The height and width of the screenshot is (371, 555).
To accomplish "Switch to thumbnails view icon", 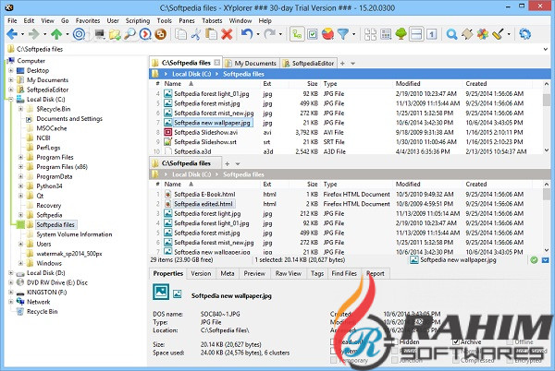I will point(371,34).
